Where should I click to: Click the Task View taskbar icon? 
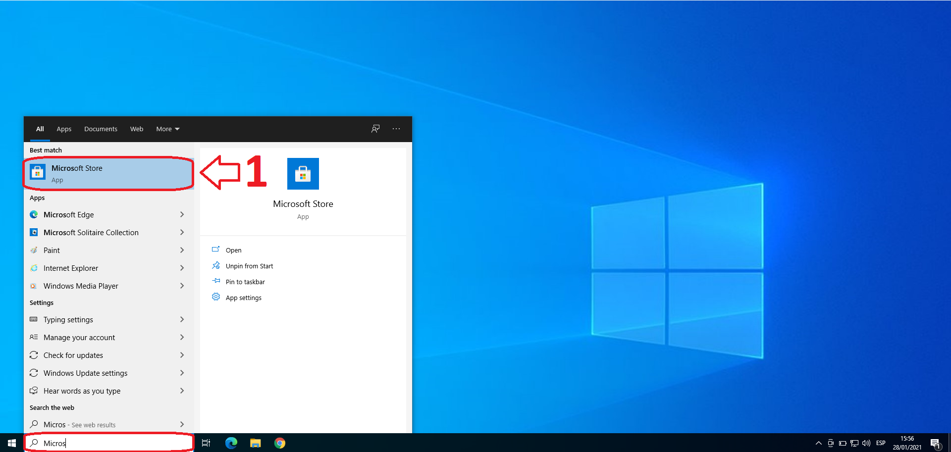click(206, 443)
